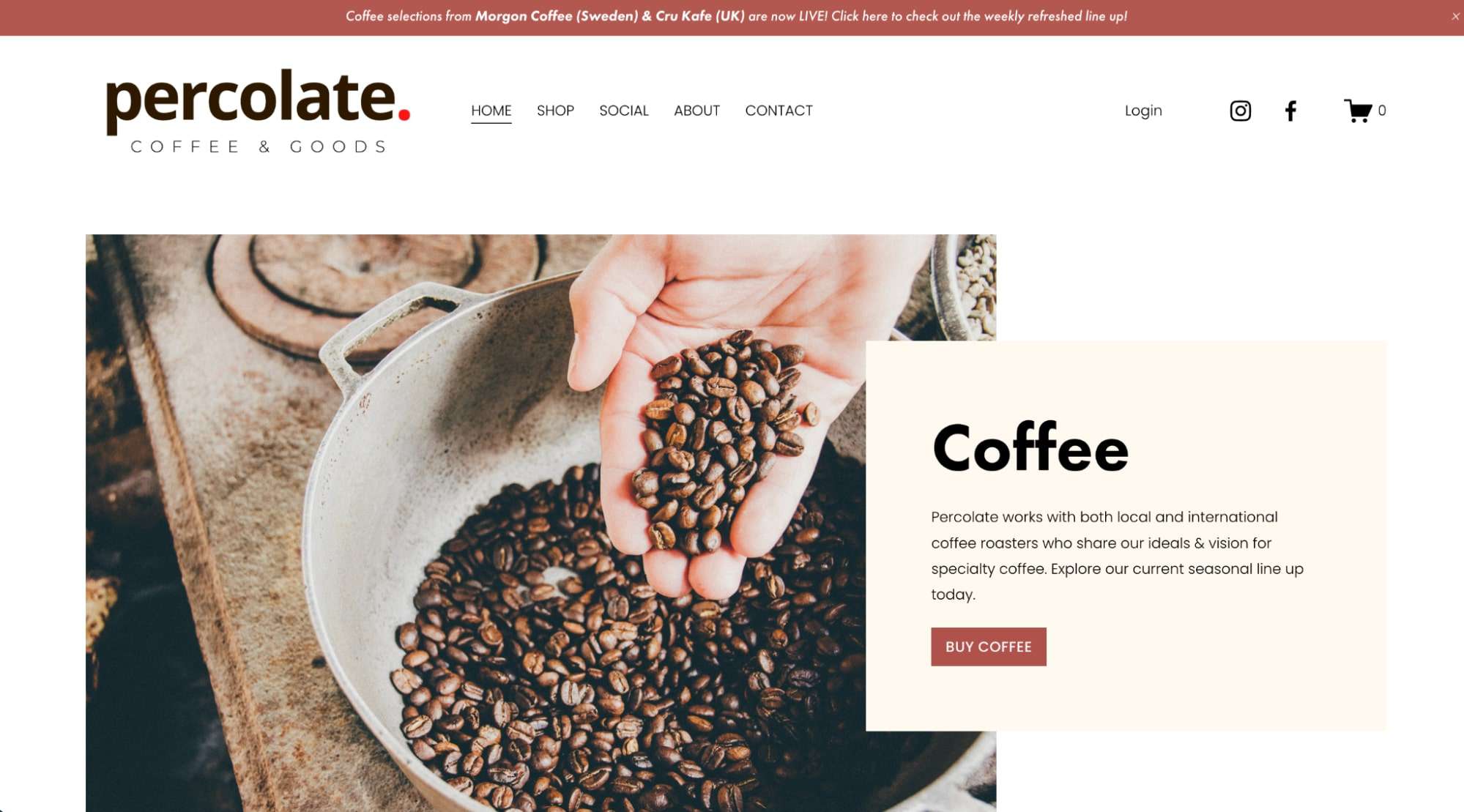
Task: Open the Facebook page icon
Action: (x=1290, y=111)
